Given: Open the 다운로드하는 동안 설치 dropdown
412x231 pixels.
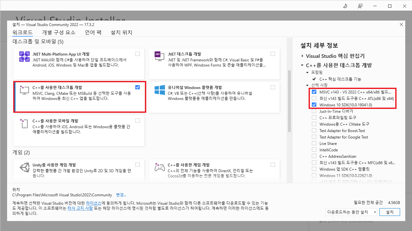Looking at the screenshot, I should tap(375, 212).
